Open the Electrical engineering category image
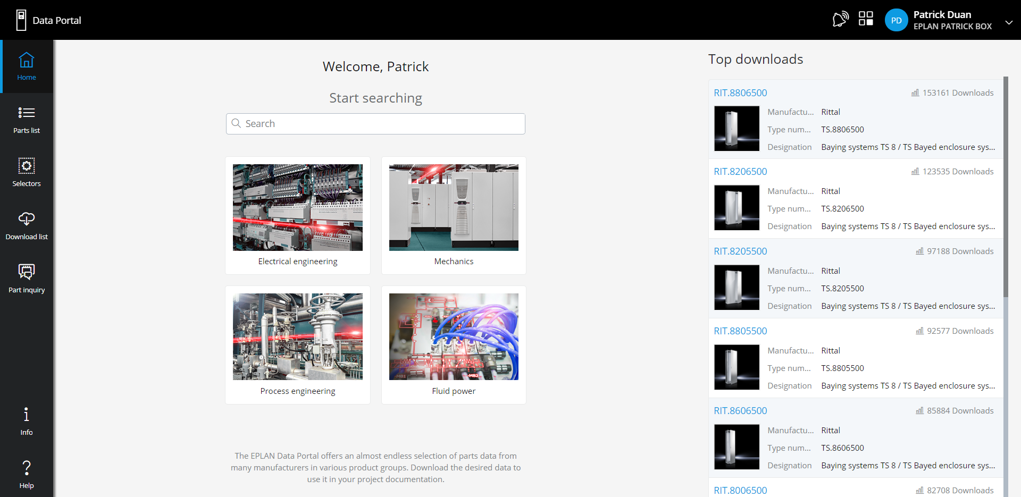 coord(298,207)
